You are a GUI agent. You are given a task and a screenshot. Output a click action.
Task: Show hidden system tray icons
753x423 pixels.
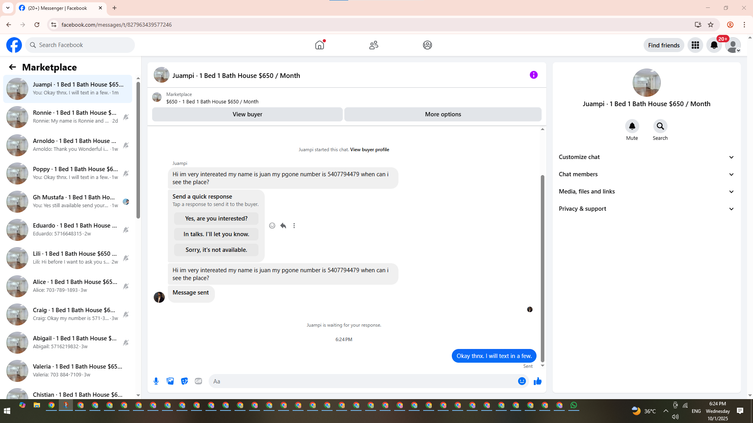(x=666, y=411)
